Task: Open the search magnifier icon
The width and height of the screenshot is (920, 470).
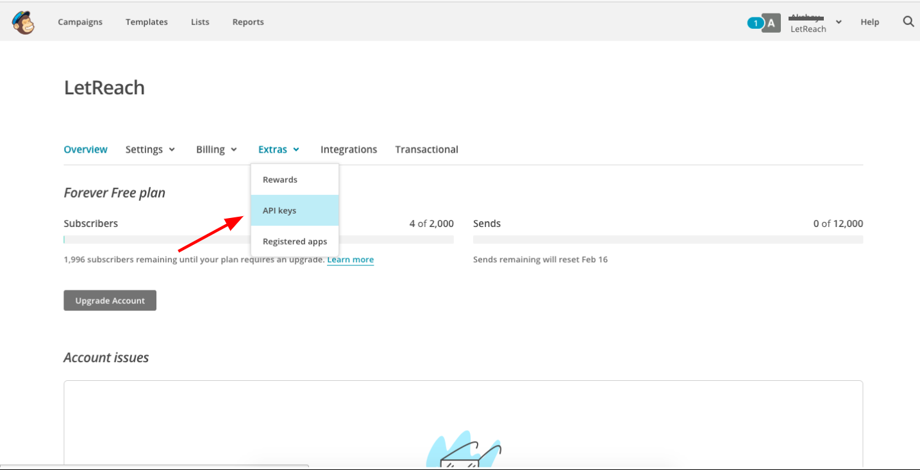Action: [908, 21]
